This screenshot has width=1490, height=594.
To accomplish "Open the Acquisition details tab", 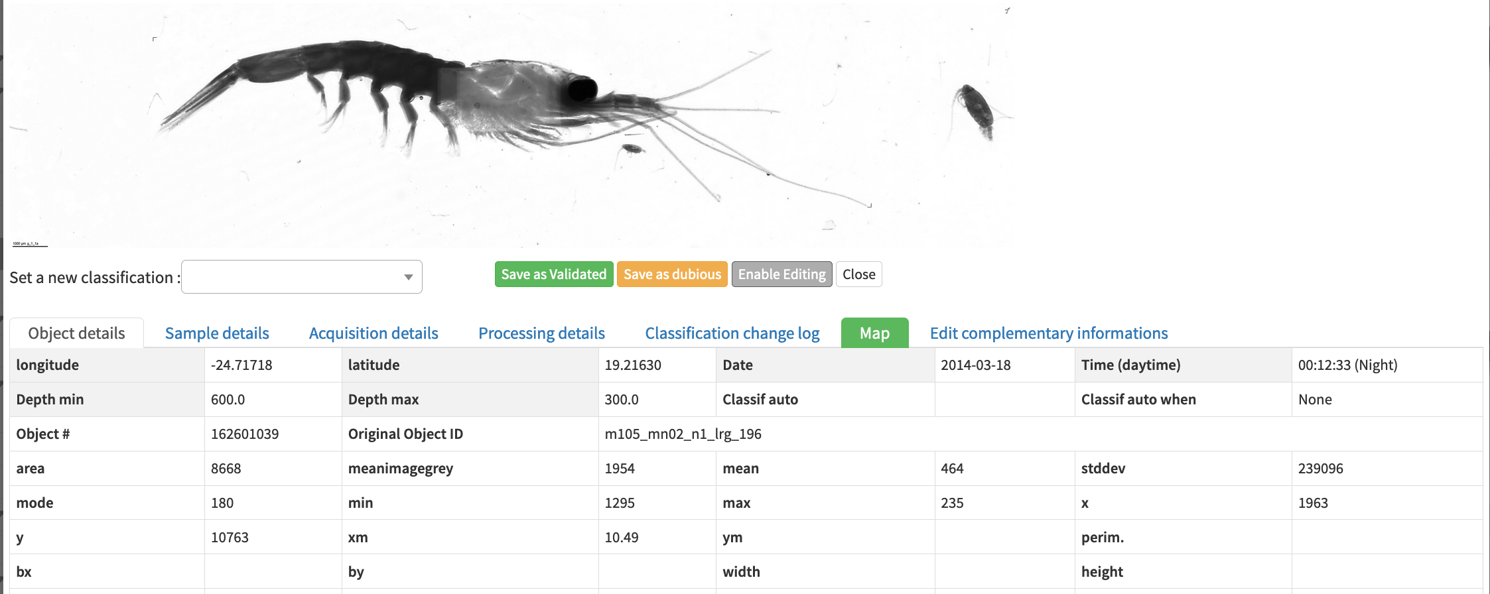I will [x=373, y=333].
